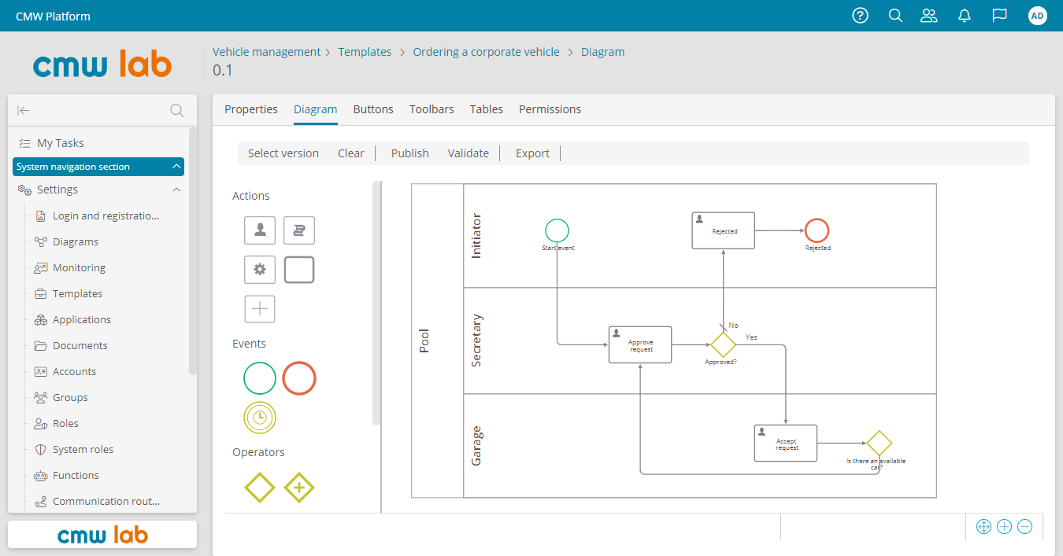Click the Publish button
The image size is (1063, 556).
tap(409, 153)
